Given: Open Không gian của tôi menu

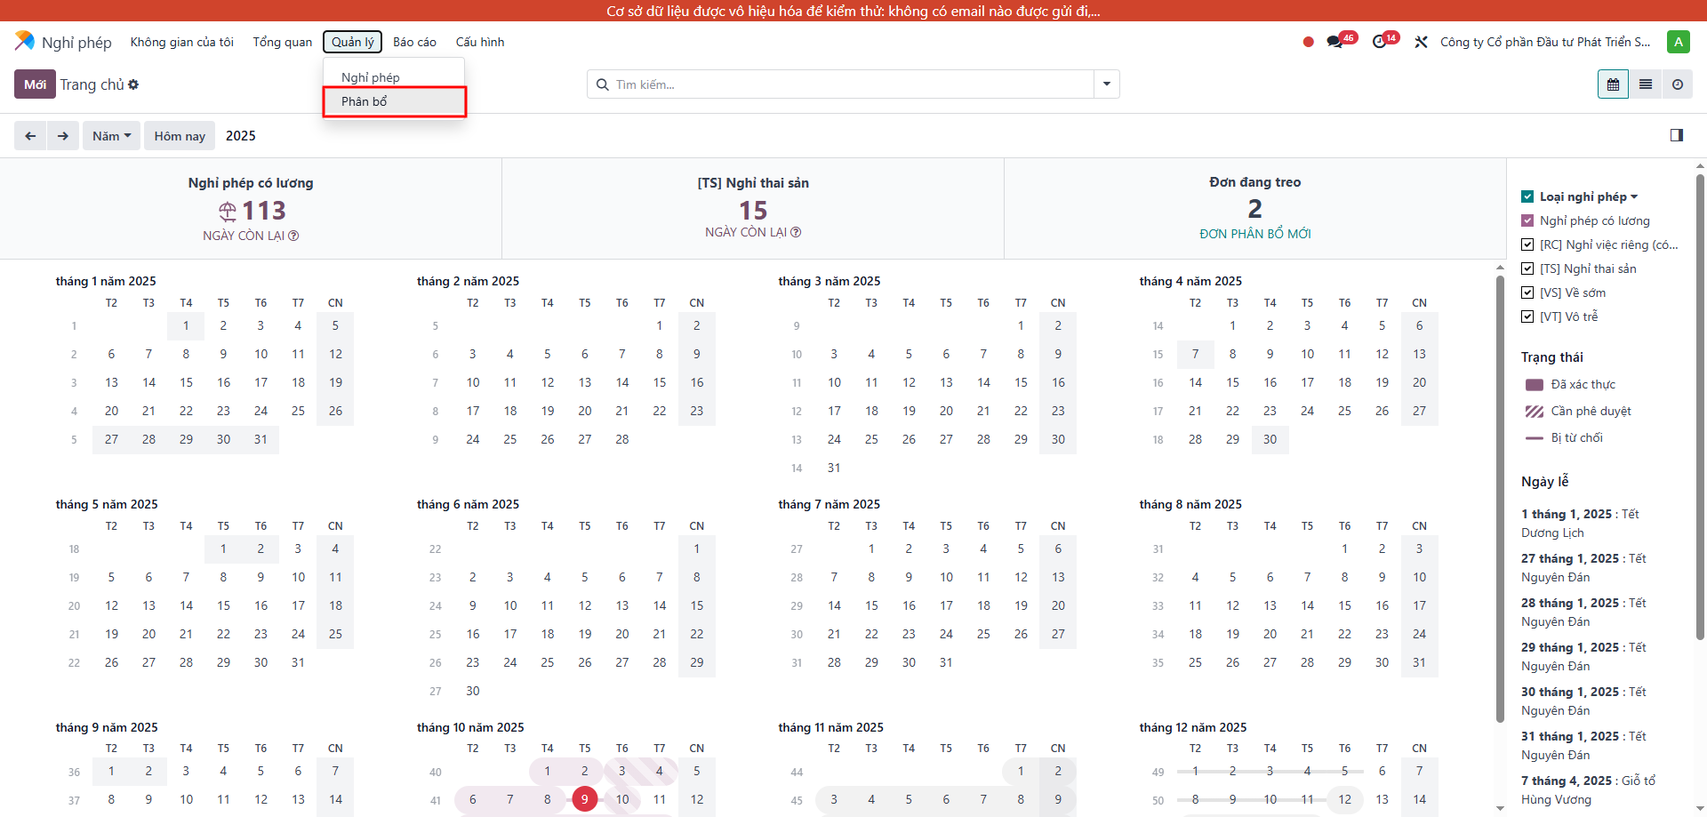Looking at the screenshot, I should point(182,42).
